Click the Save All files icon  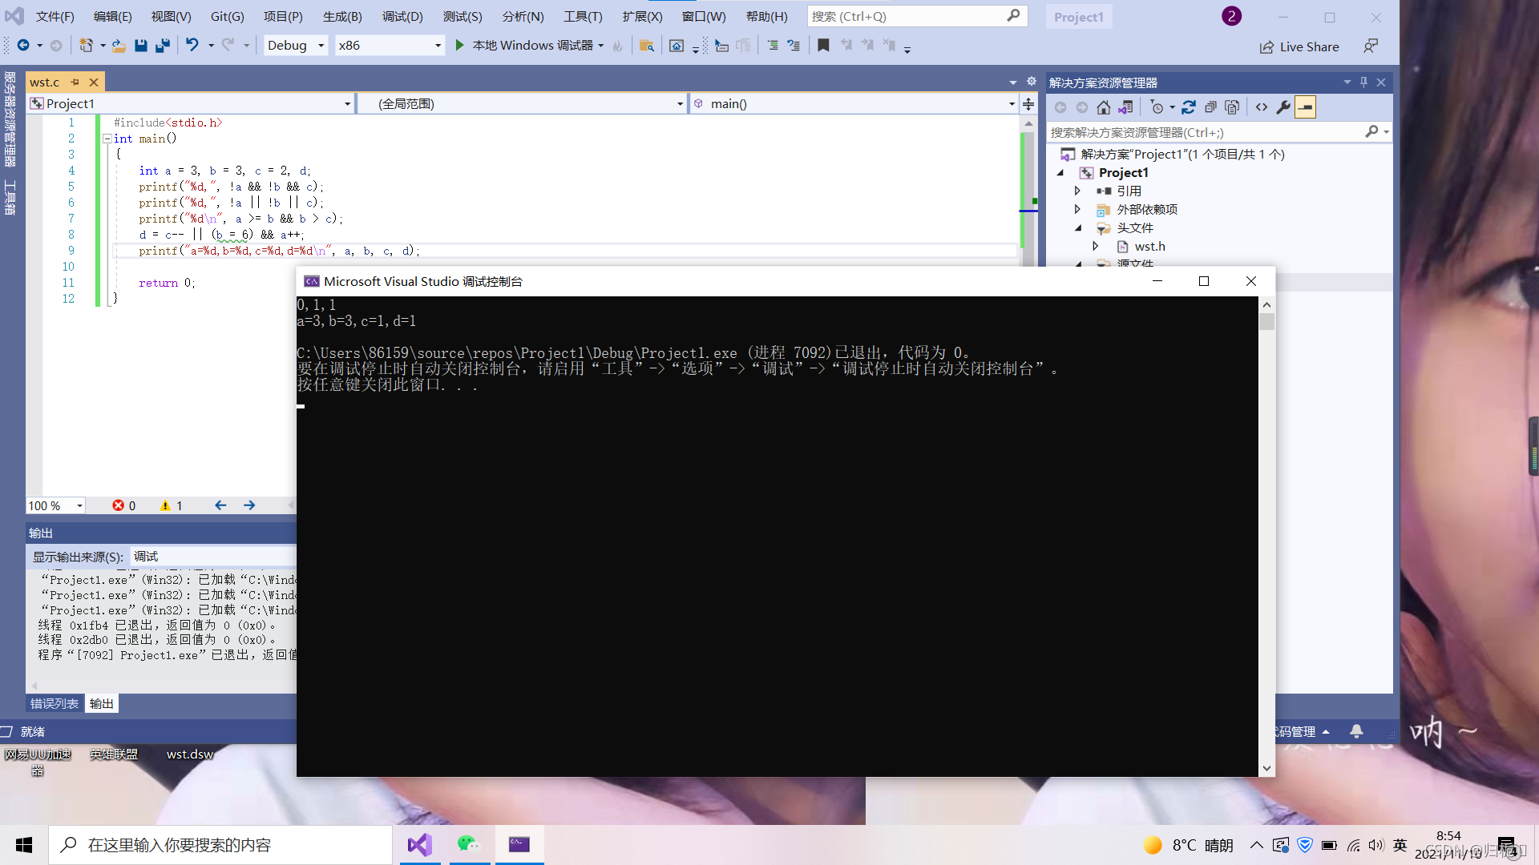(164, 46)
